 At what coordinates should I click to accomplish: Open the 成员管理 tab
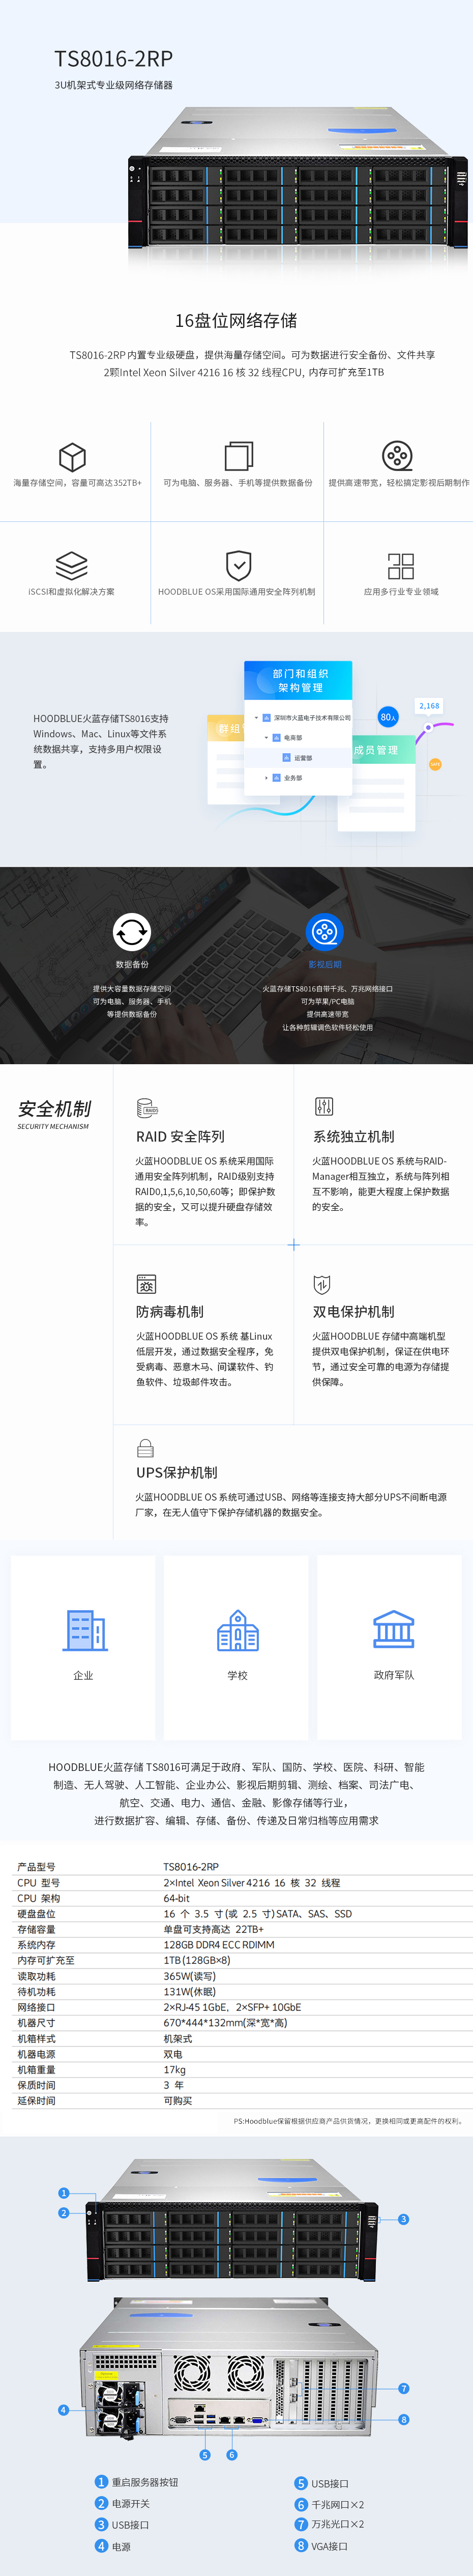376,750
